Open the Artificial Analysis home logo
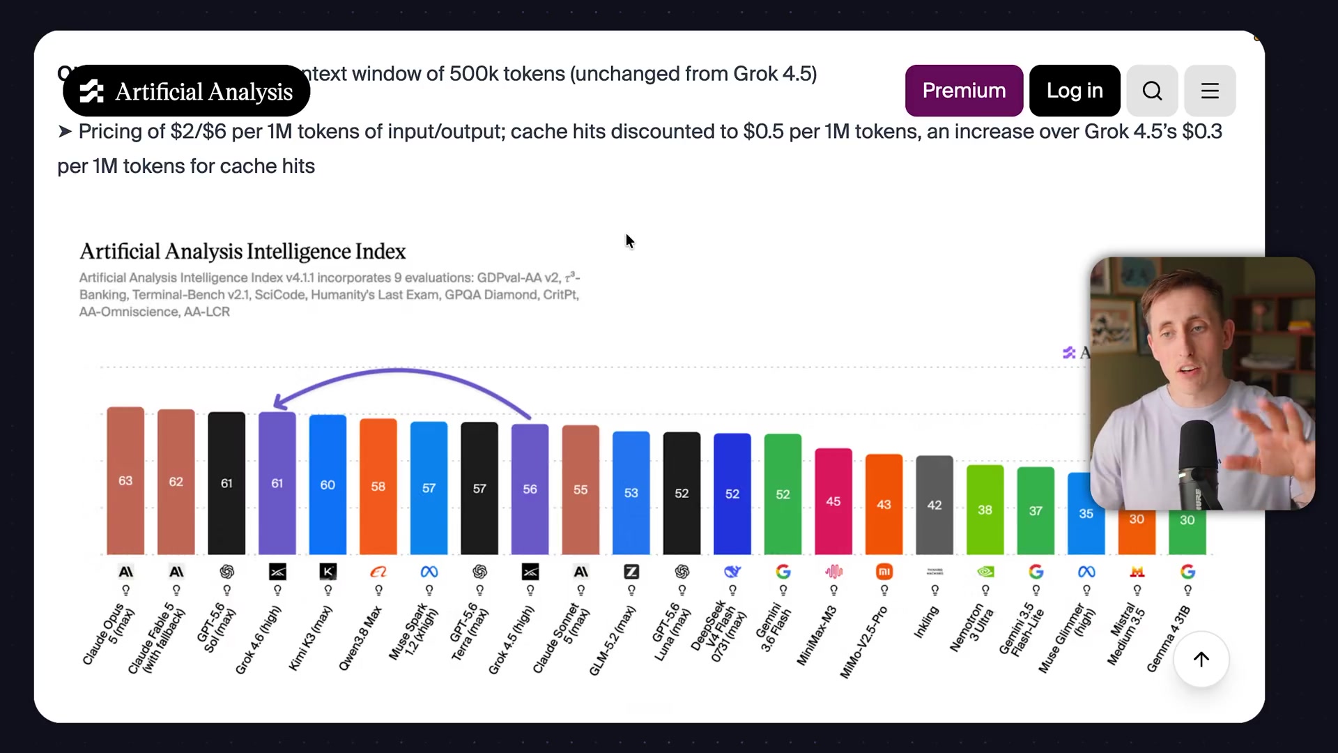Viewport: 1338px width, 753px height. pyautogui.click(x=186, y=91)
